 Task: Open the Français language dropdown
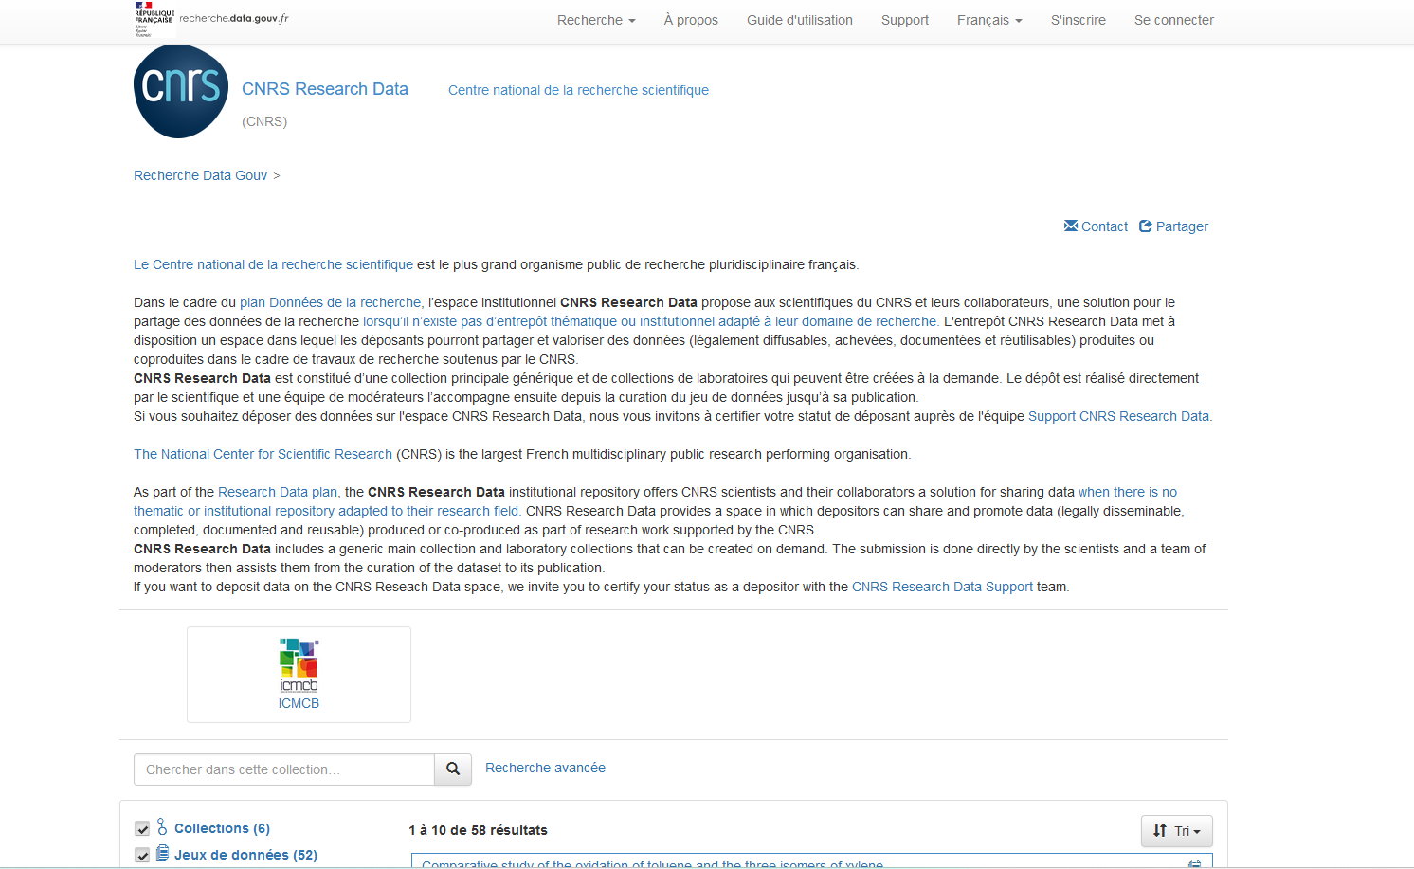(988, 19)
